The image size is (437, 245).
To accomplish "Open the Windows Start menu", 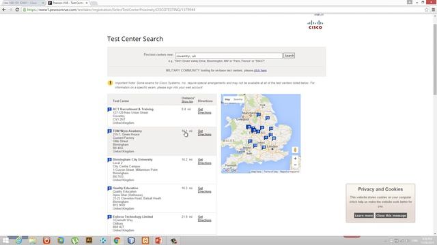I will 5,240.
